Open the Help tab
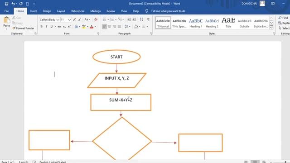Screen dimensions: 290x163 (x=136, y=11)
